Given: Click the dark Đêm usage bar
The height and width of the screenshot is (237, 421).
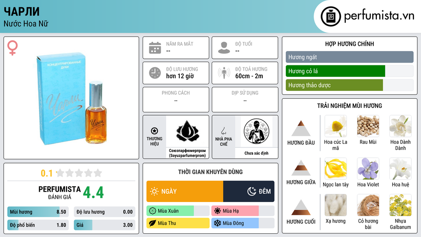Looking at the screenshot, I should (249, 191).
